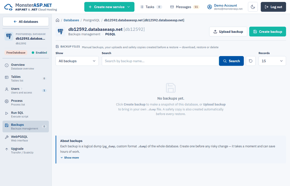Click the blue Search button
Screen dimensions: 290x186
[x=231, y=61]
